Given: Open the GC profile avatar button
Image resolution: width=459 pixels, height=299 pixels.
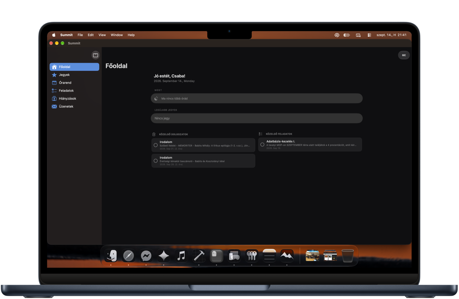Looking at the screenshot, I should [404, 55].
